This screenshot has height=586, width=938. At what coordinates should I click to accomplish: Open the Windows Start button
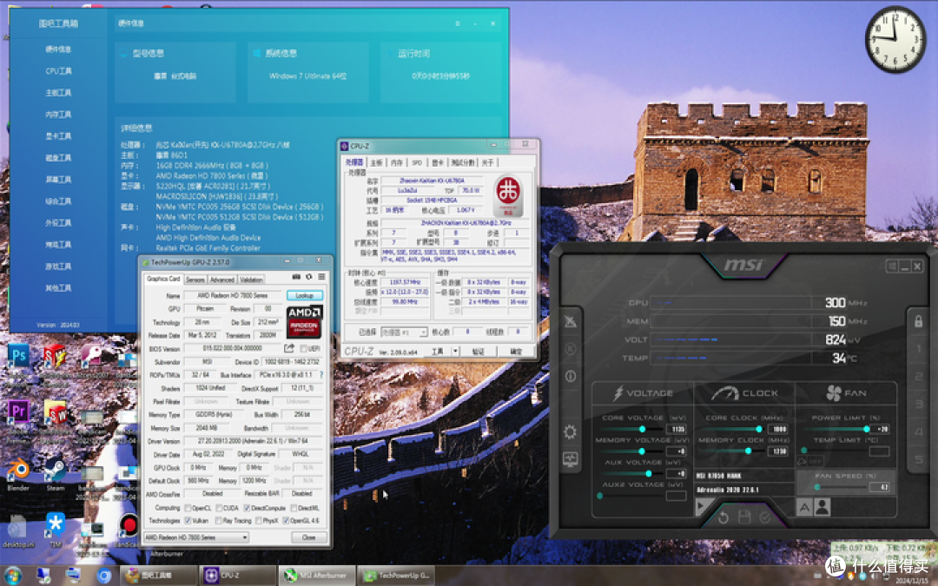pyautogui.click(x=12, y=576)
